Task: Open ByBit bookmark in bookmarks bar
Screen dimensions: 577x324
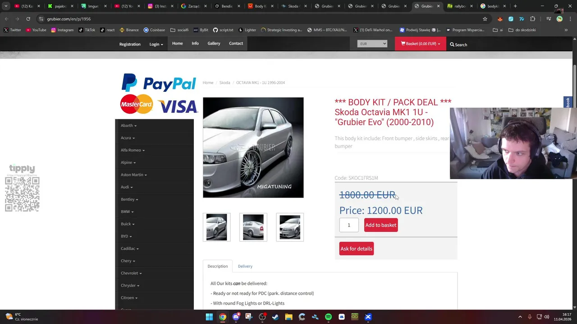Action: [201, 30]
